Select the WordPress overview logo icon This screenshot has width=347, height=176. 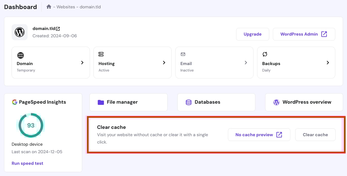tap(276, 102)
